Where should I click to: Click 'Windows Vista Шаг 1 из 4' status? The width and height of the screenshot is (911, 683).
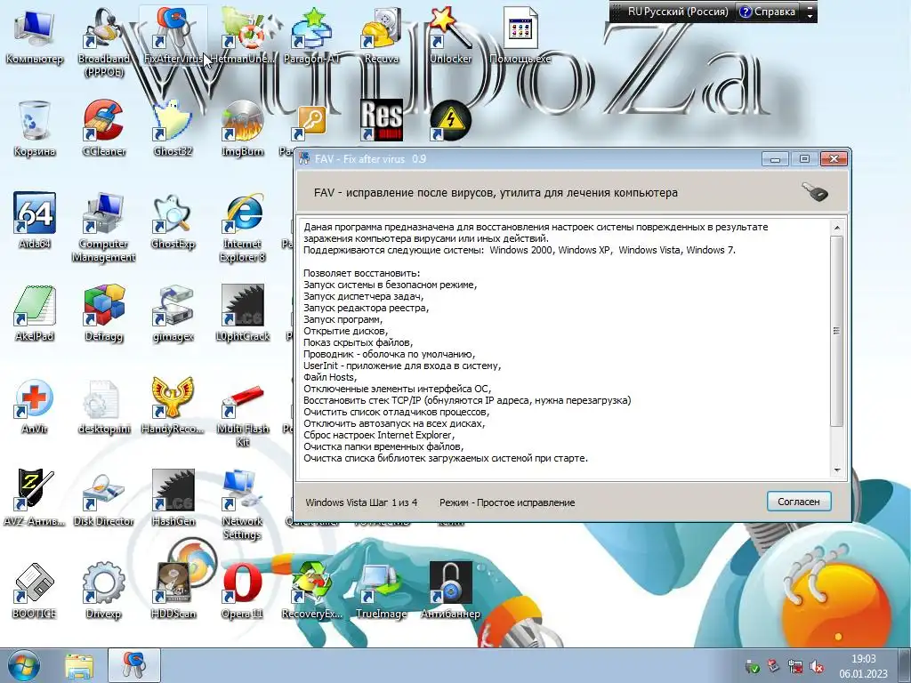coord(361,502)
